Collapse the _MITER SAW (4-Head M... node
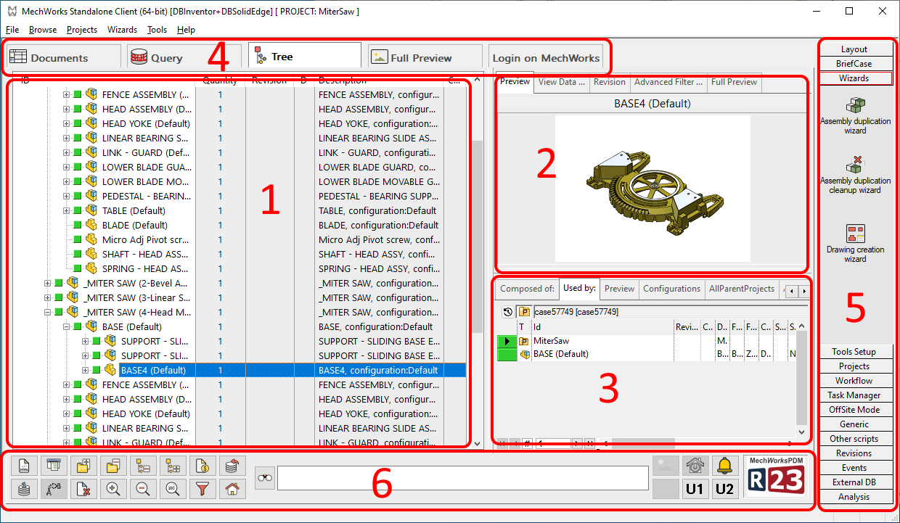Screen dimensions: 900x523 (48, 312)
